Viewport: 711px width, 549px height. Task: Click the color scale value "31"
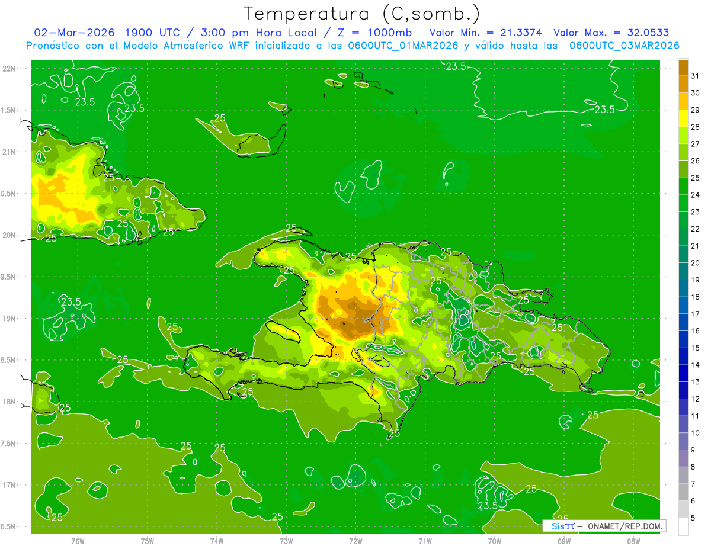[696, 76]
